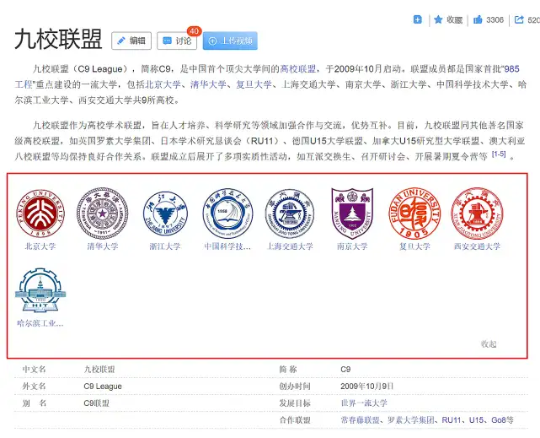This screenshot has width=540, height=438.
Task: Click the 上传视频 upload video button
Action: [x=230, y=41]
